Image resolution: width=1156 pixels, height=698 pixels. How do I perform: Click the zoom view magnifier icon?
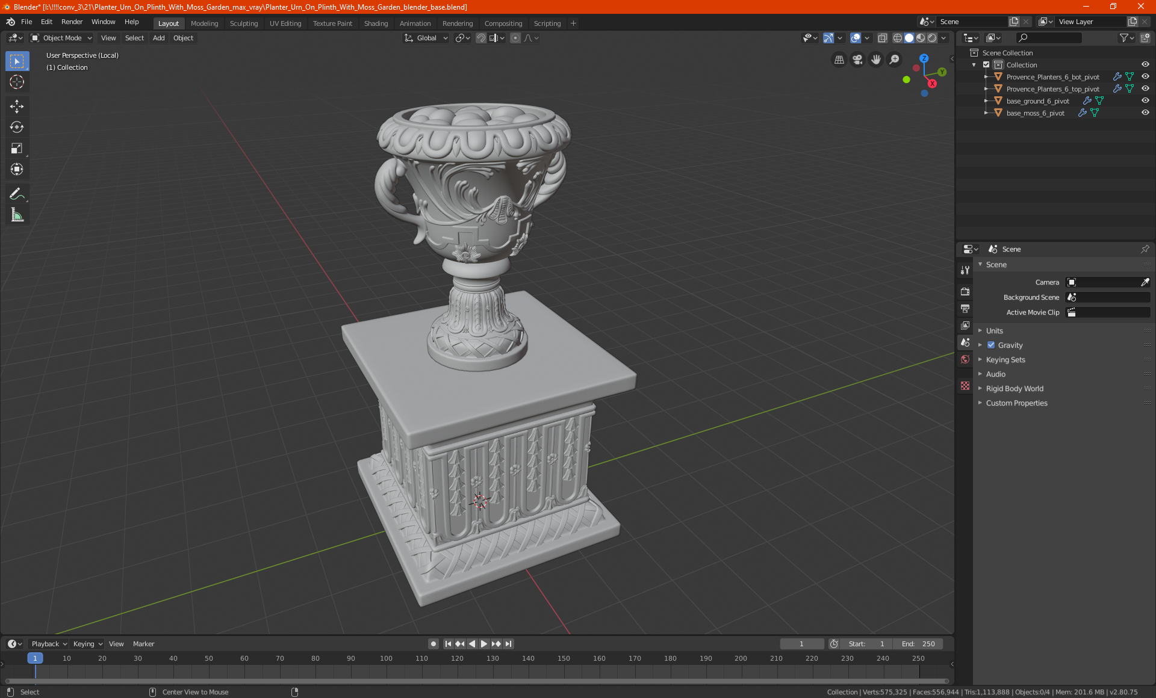[895, 60]
